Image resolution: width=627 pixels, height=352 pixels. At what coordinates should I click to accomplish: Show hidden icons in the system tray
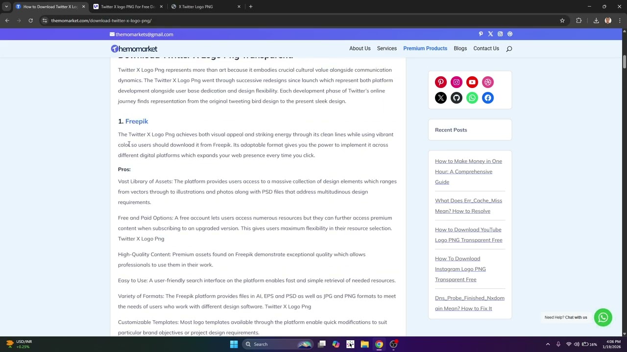[x=548, y=344]
